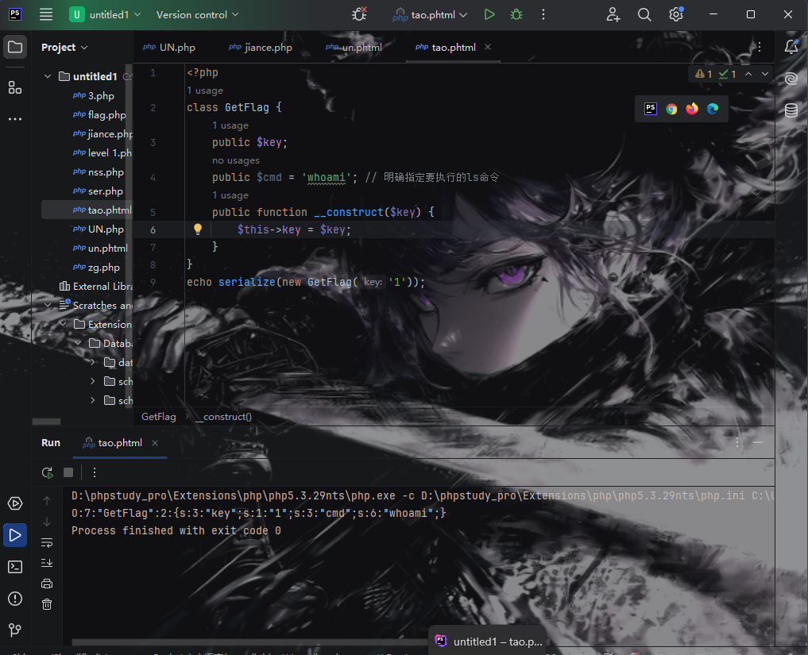Click the horizontal scrollbar in Run console

tap(397, 642)
